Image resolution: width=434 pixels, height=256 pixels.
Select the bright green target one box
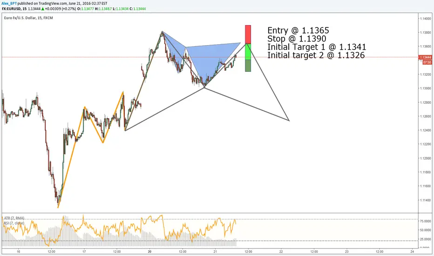click(248, 52)
